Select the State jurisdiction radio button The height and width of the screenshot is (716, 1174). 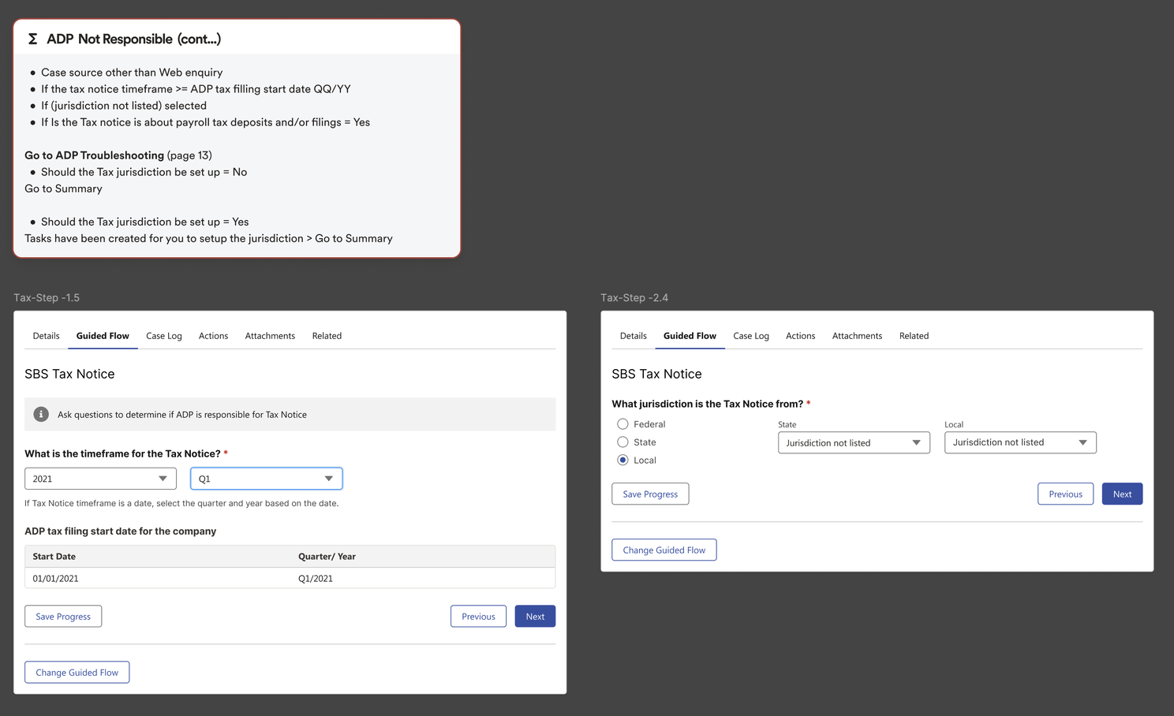pyautogui.click(x=623, y=442)
